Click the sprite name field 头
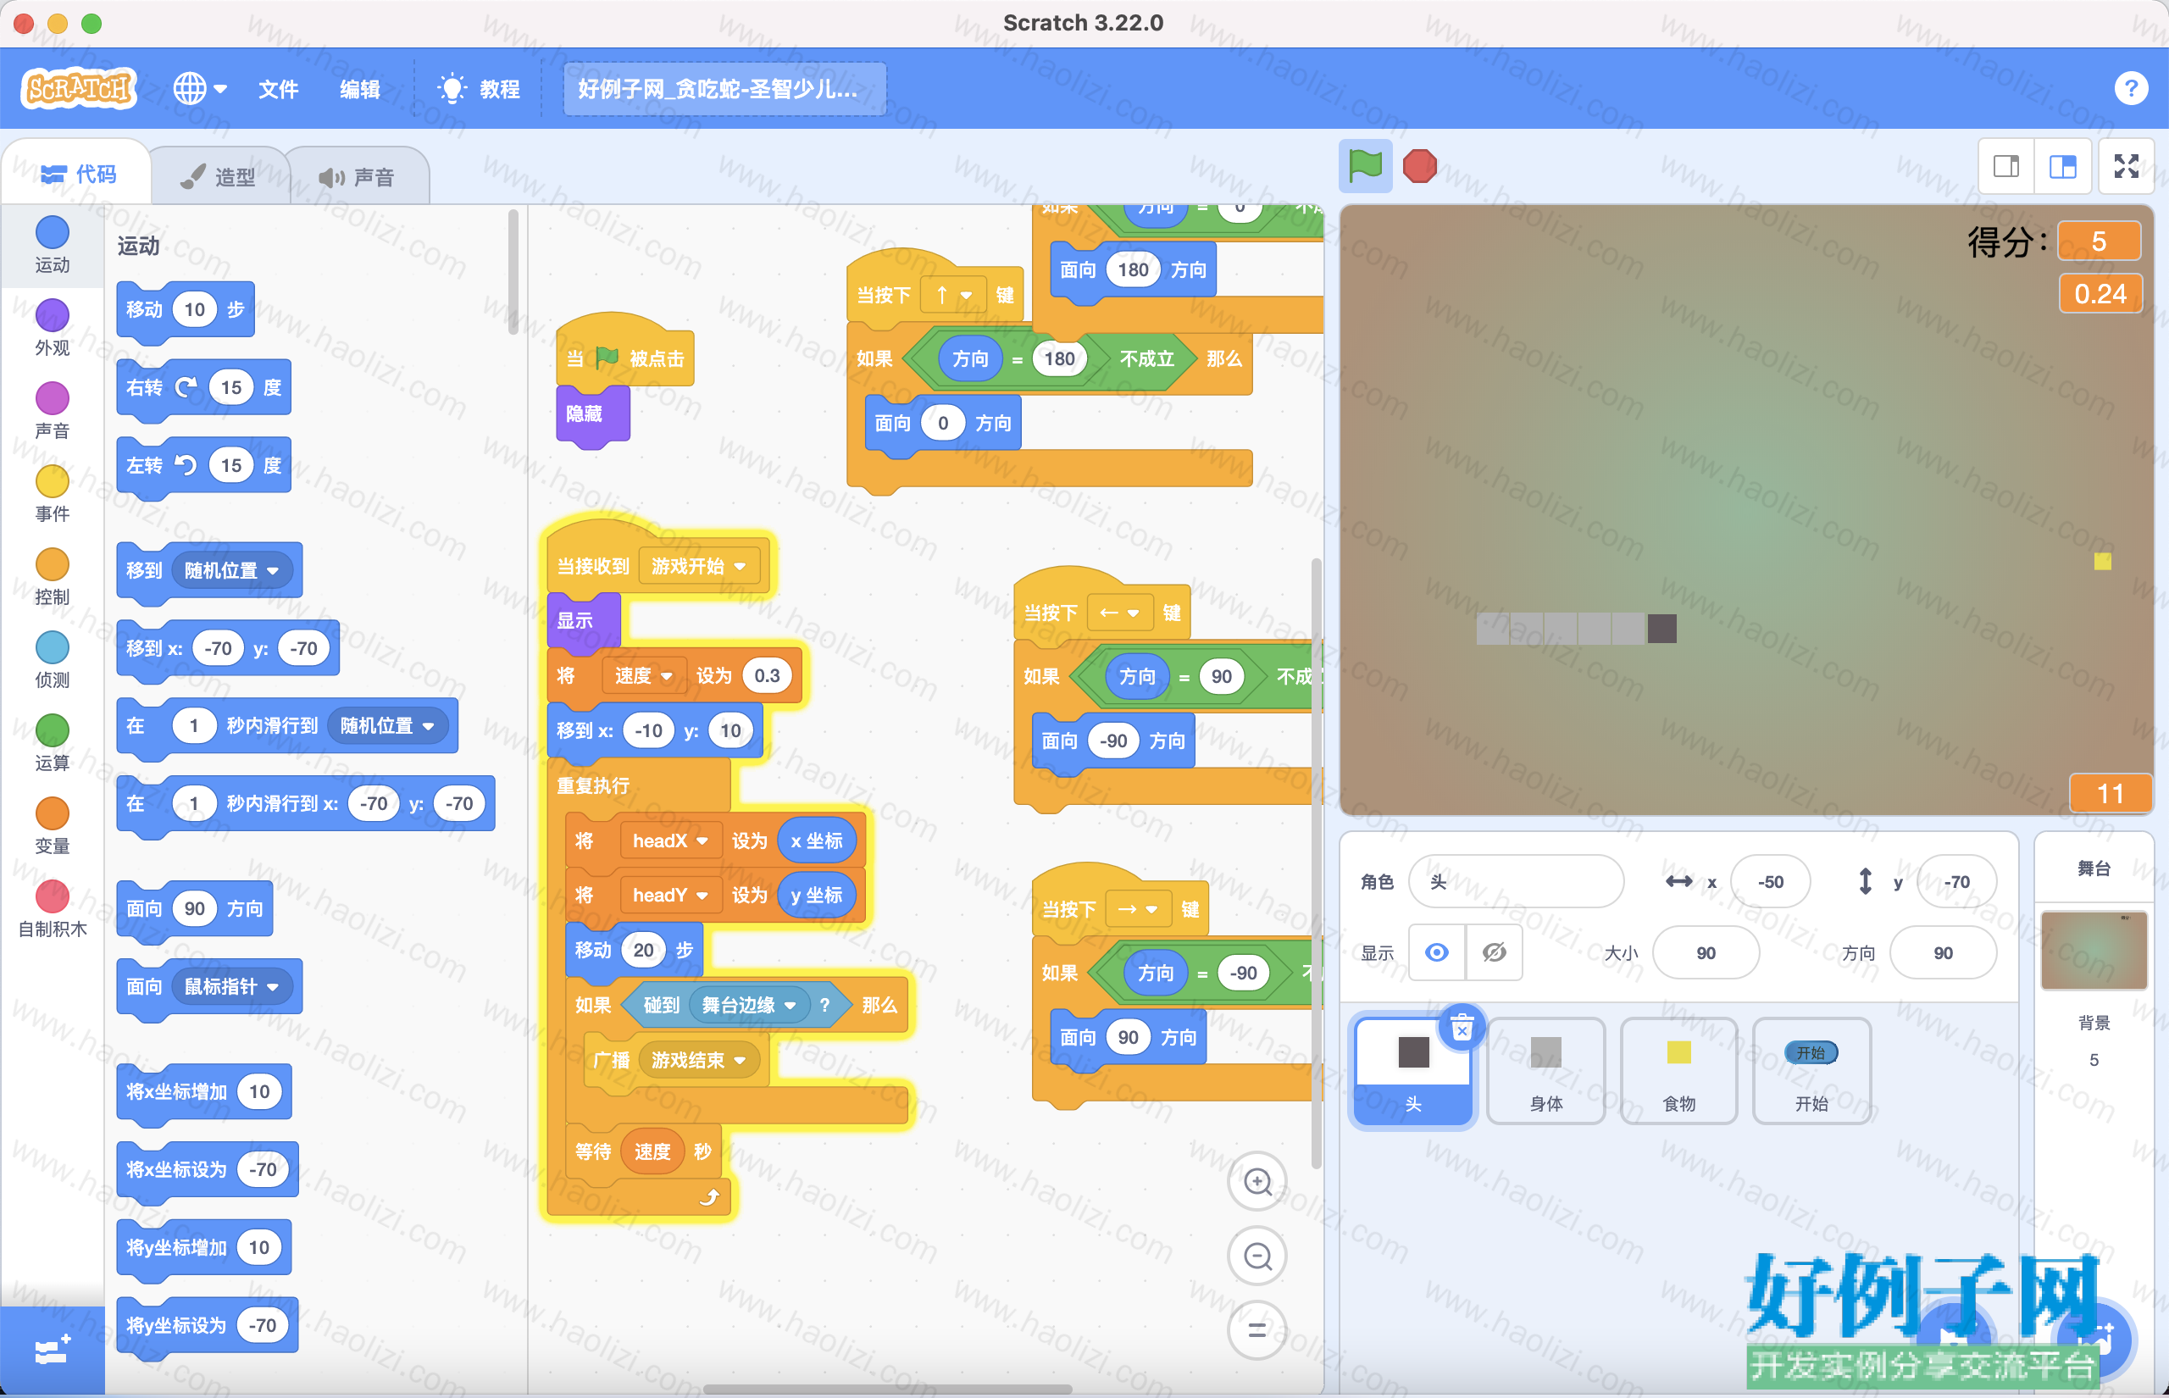 tap(1516, 881)
